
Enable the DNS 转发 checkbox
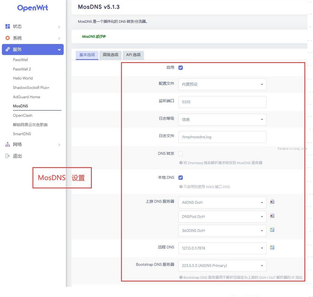[x=181, y=154]
